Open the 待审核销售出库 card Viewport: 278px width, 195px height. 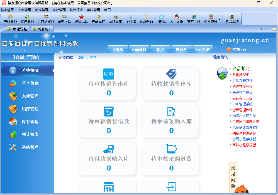pos(108,83)
